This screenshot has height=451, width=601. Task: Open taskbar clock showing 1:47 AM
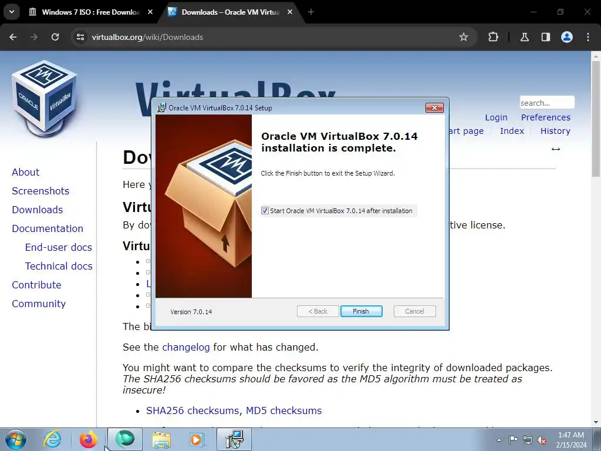(x=571, y=440)
